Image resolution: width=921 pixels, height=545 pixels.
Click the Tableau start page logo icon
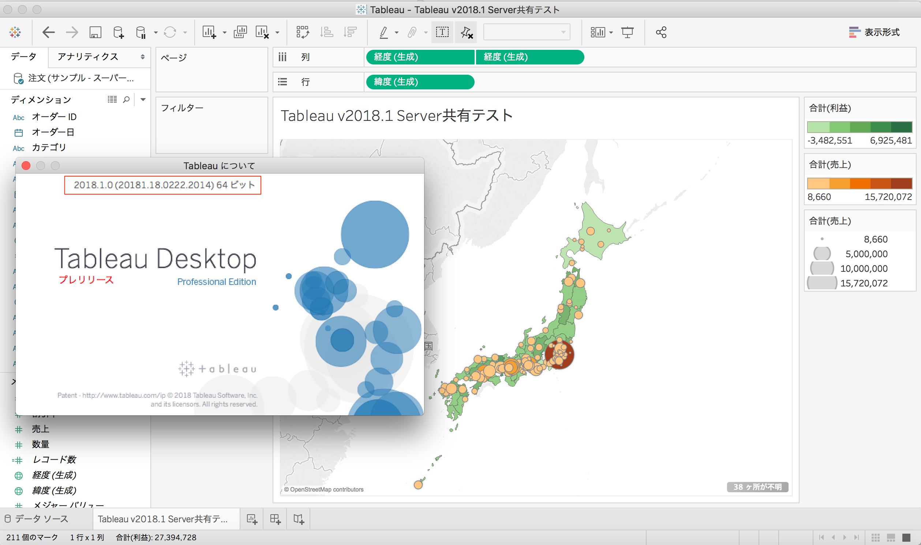point(15,32)
